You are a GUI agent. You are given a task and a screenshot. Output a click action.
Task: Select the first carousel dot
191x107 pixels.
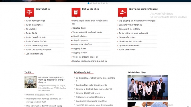(88, 3)
